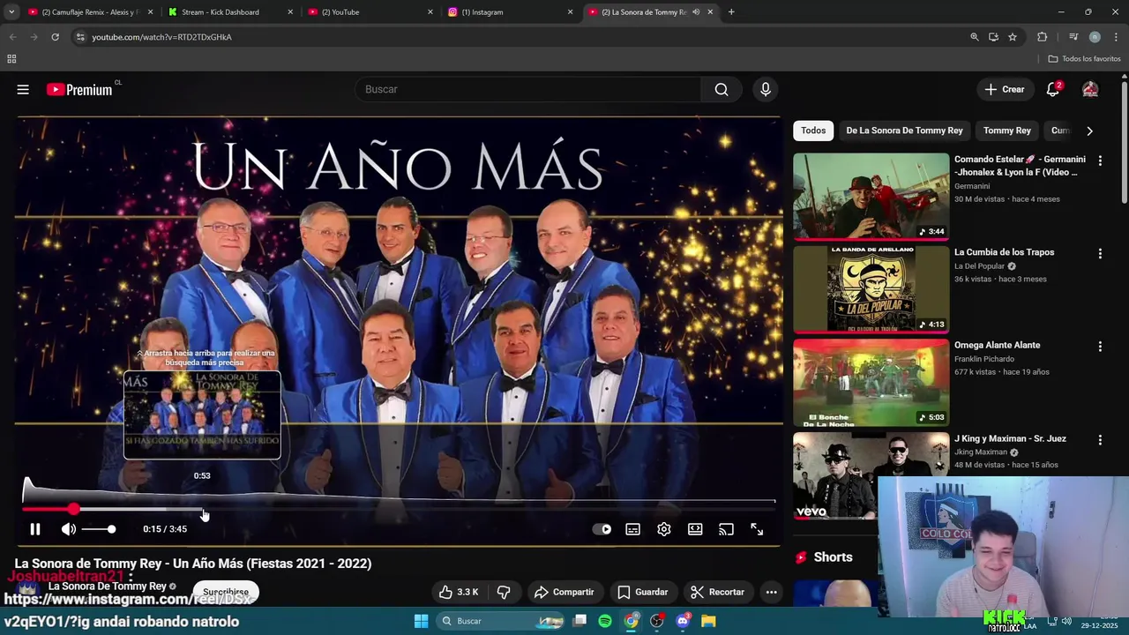1129x635 pixels.
Task: Select the Todos filter chip
Action: pos(813,131)
